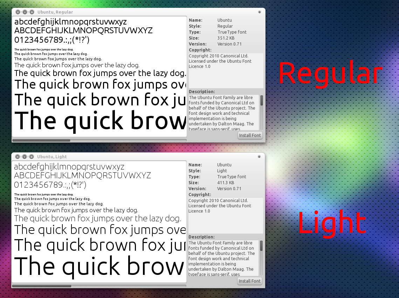Minimize the "Ubuntu, Regular" window
This screenshot has height=298, width=399.
click(x=25, y=12)
